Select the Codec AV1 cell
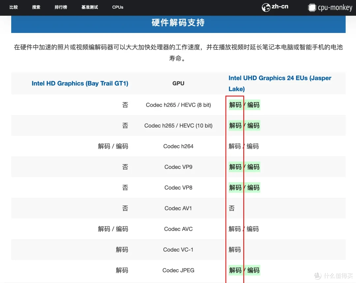356x283 pixels. click(178, 208)
